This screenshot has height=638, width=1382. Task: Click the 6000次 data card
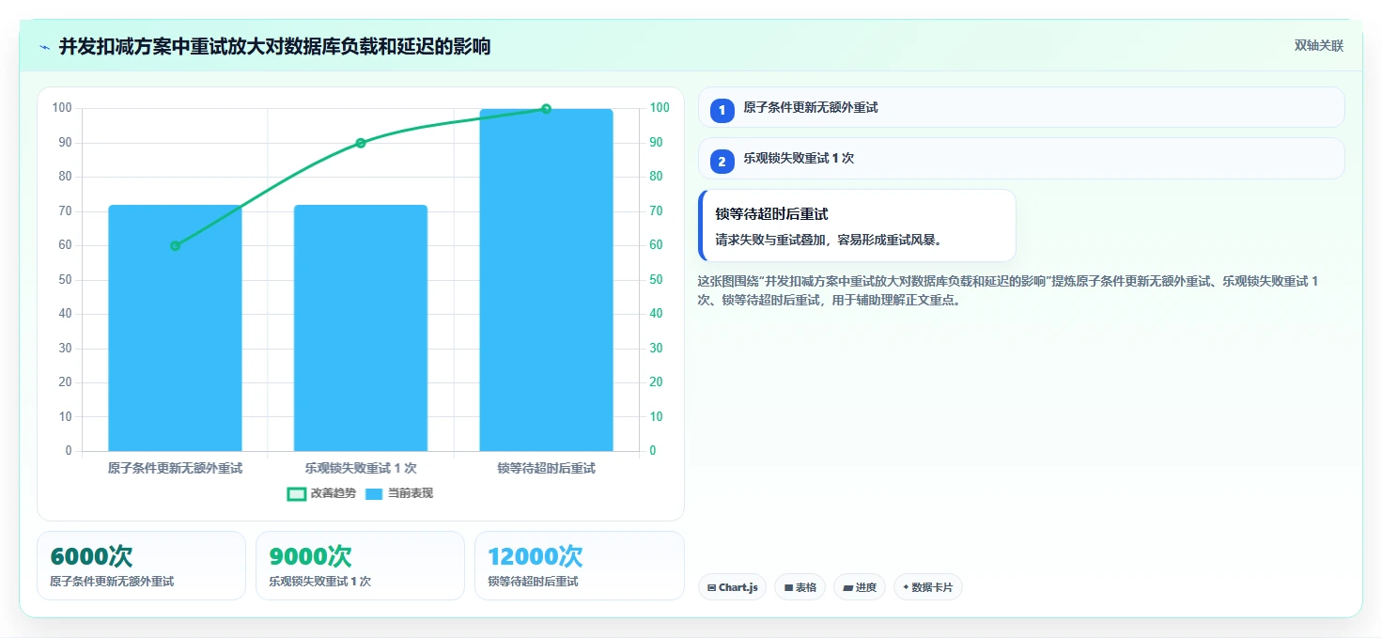click(141, 566)
